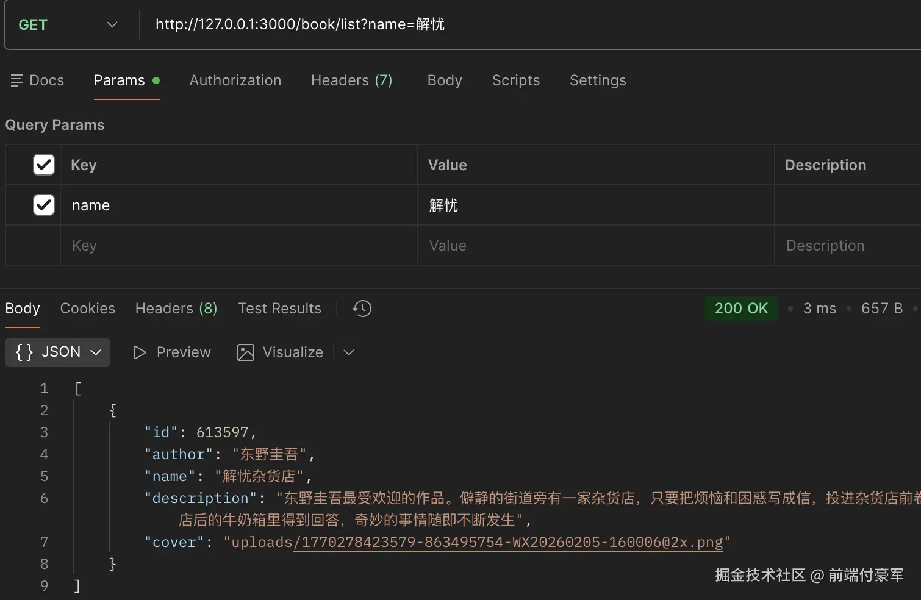This screenshot has height=600, width=921.
Task: Toggle the select-all params checkbox
Action: 44,165
